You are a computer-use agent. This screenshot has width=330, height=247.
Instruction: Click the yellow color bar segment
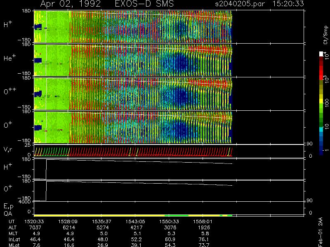coord(321,102)
